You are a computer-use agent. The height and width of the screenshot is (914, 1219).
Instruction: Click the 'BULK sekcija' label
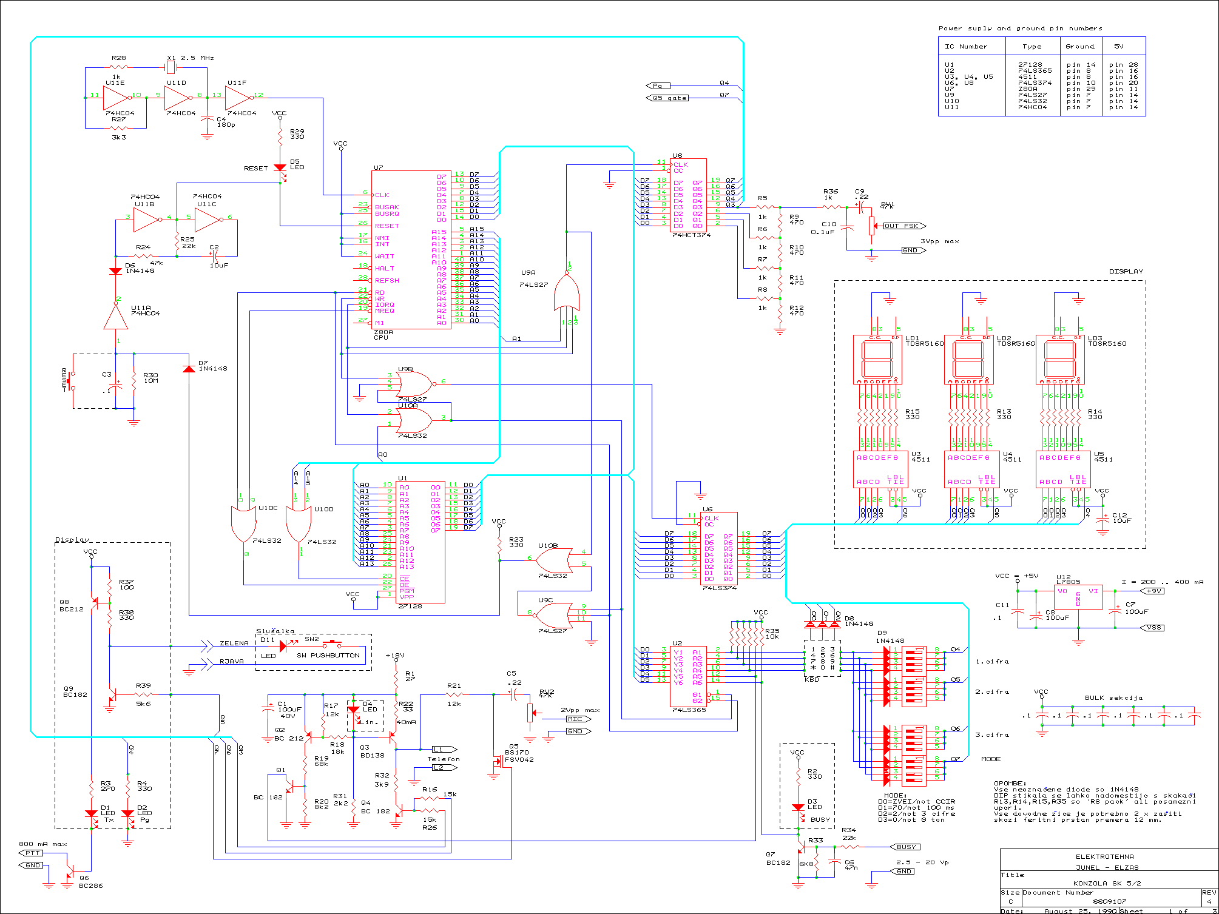click(x=1113, y=697)
